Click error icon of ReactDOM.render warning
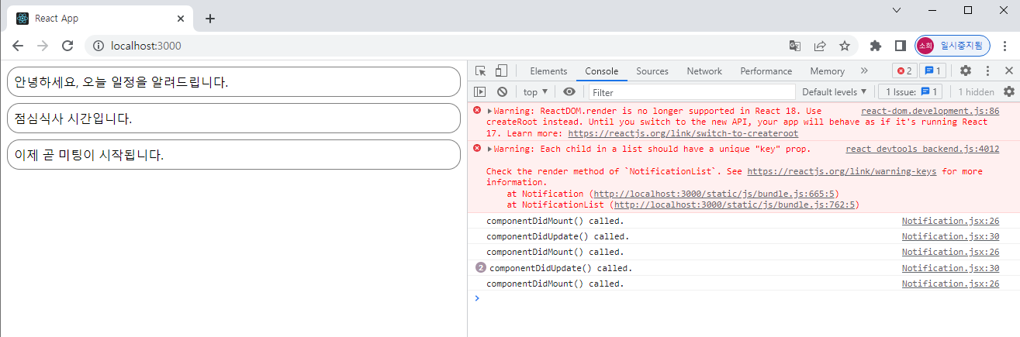The width and height of the screenshot is (1020, 337). pyautogui.click(x=477, y=111)
